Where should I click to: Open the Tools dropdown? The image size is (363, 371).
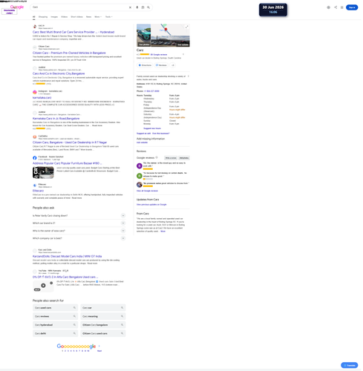tap(109, 17)
